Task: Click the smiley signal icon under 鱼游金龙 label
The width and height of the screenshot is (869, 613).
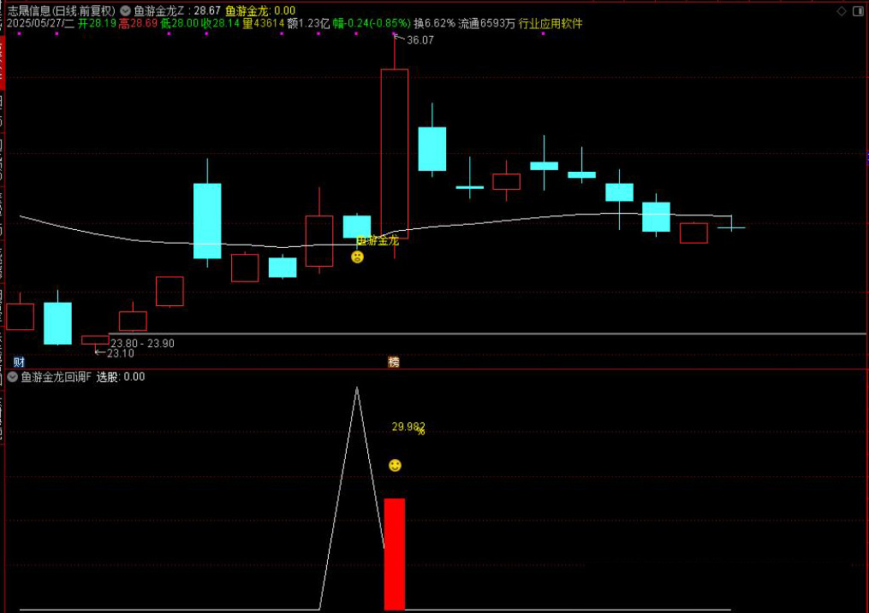Action: coord(358,256)
